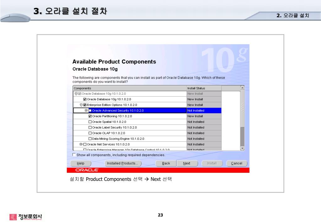
Task: Collapse root Oracle Database 10g node
Action: coord(76,94)
